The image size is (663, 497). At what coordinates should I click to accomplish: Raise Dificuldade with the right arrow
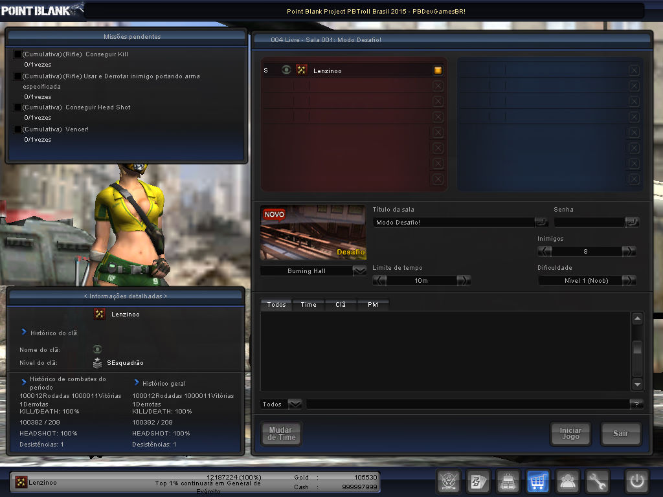coord(629,280)
